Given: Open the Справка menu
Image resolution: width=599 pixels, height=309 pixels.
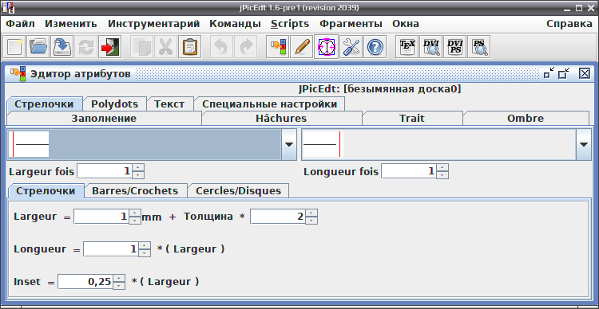Looking at the screenshot, I should tap(569, 24).
